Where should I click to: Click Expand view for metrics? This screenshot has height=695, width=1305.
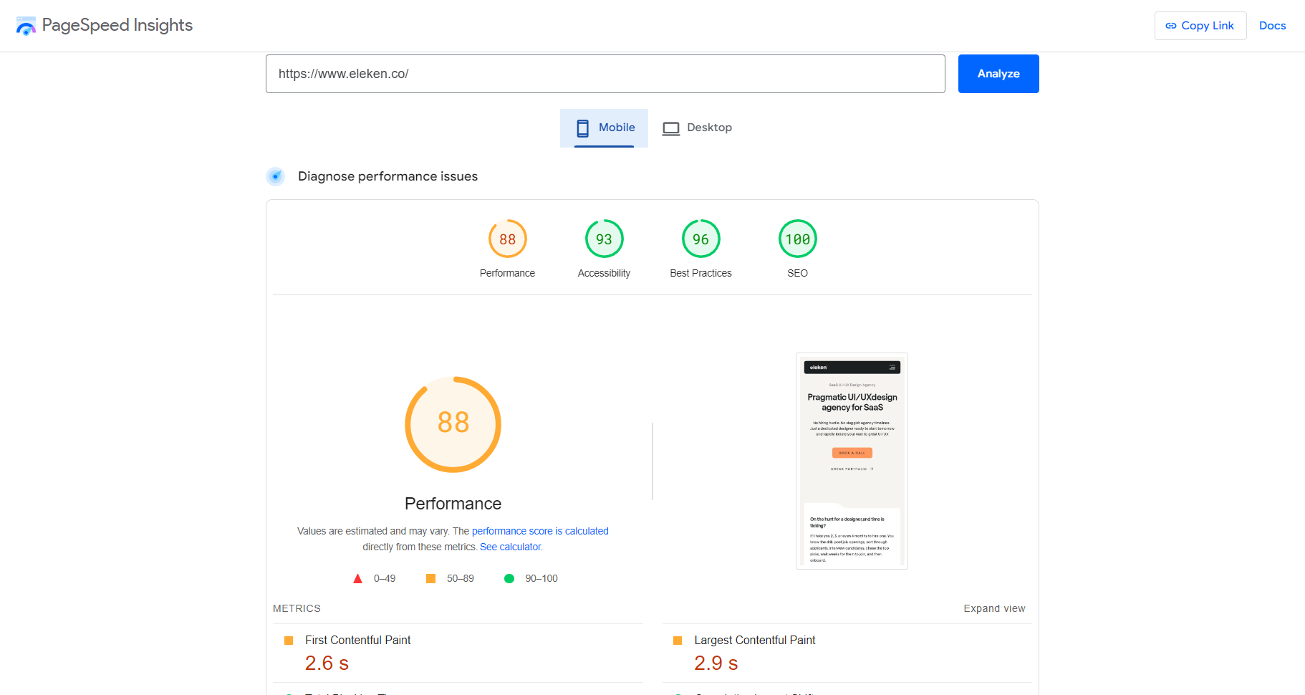(x=994, y=608)
